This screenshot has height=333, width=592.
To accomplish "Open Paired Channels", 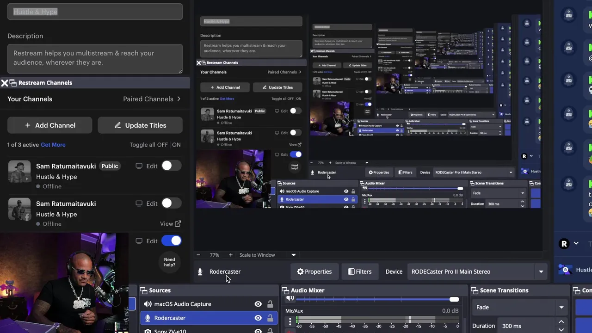I will tap(152, 99).
